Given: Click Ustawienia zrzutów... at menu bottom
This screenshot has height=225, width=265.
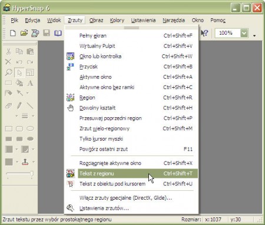Looking at the screenshot, I should [104, 208].
